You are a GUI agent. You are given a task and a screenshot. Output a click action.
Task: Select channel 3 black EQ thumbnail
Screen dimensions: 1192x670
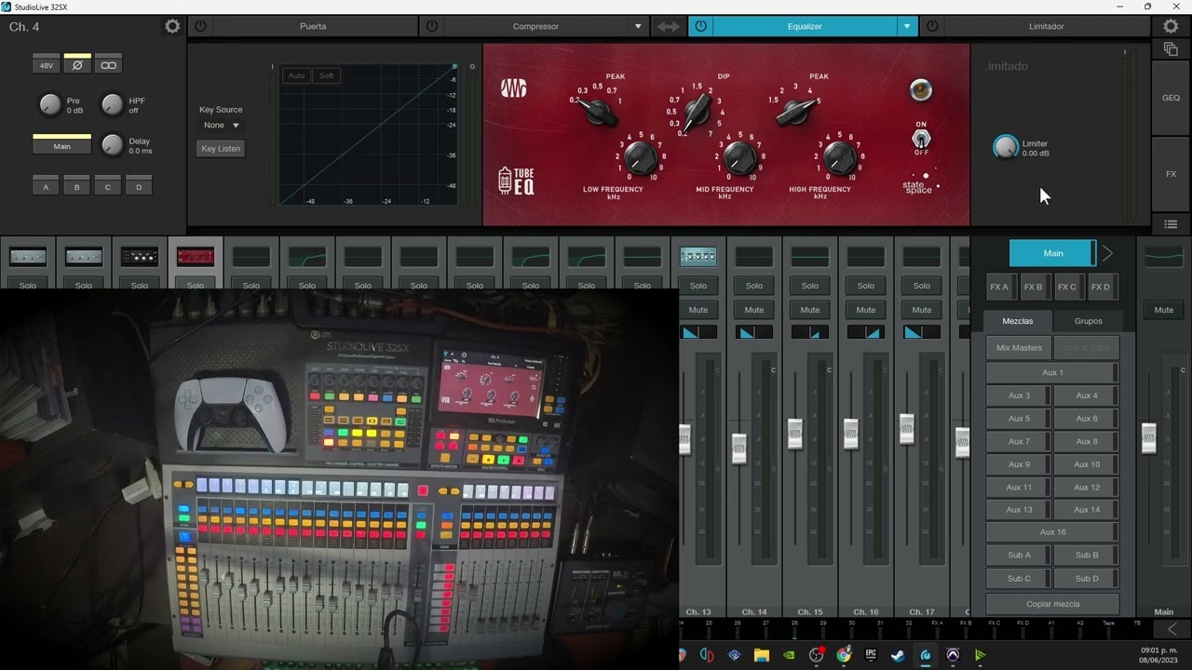(139, 256)
